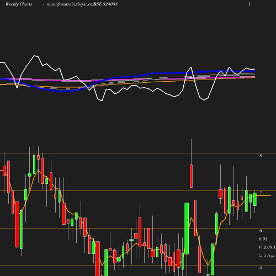Viewport: 276px width, 276px height.
Task: Click the munafasutra website watermark text
Action: (x=71, y=4)
